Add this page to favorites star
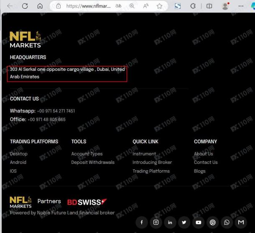Screen dimensions: 255x233 pos(159,6)
